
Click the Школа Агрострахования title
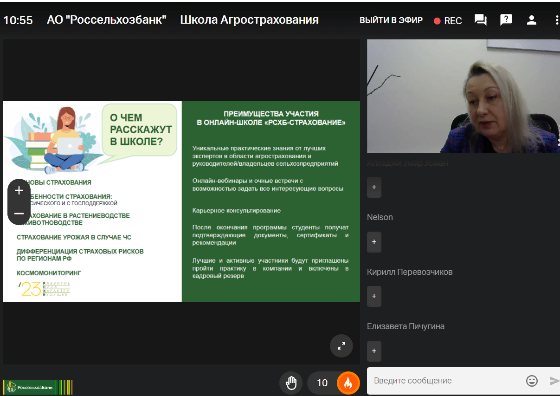point(249,20)
